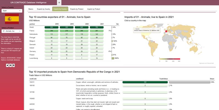Click the UN COMTRADE Database Intelligence title

click(28, 2)
